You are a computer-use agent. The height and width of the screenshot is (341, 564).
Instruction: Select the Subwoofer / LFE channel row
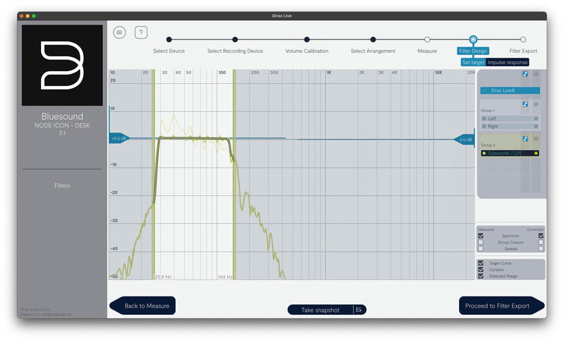pos(510,154)
